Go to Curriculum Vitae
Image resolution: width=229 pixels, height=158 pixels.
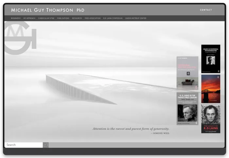tap(46, 18)
